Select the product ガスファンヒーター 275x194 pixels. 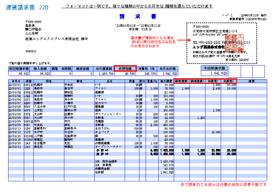point(108,114)
